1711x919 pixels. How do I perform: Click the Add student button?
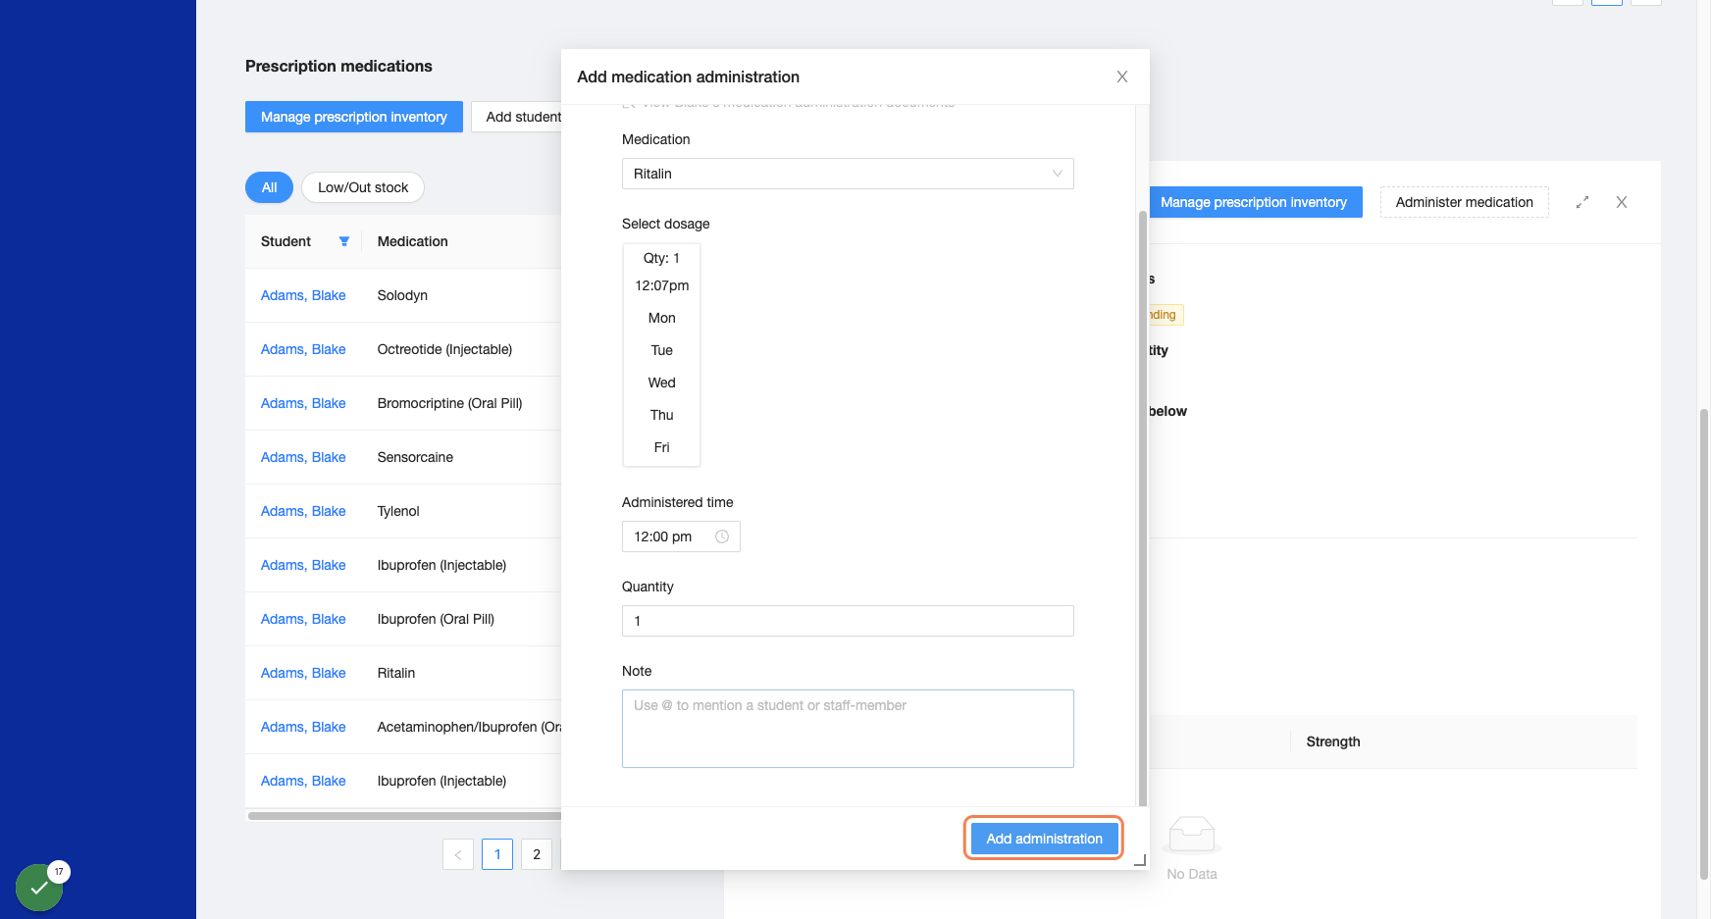point(517,117)
